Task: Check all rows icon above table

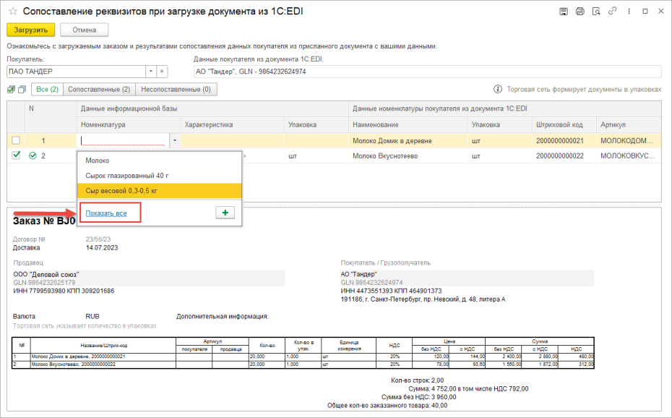Action: (x=11, y=89)
